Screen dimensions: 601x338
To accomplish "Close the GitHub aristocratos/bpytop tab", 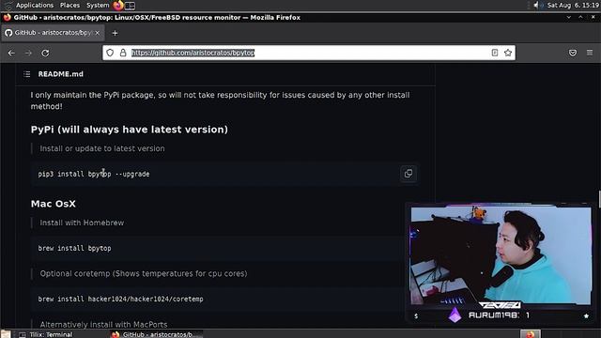I will pos(98,33).
